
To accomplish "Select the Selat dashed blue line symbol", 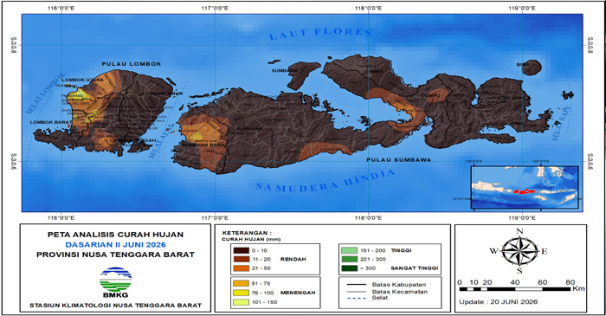I will [x=357, y=298].
